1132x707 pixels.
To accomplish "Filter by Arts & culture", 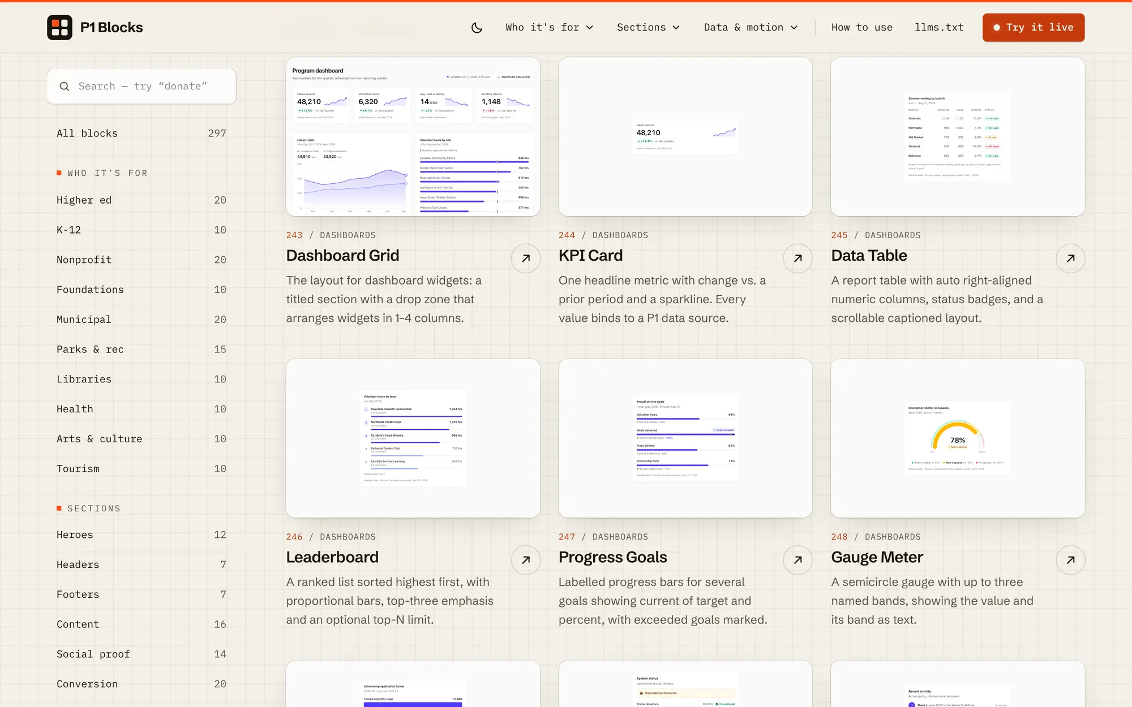I will click(141, 439).
